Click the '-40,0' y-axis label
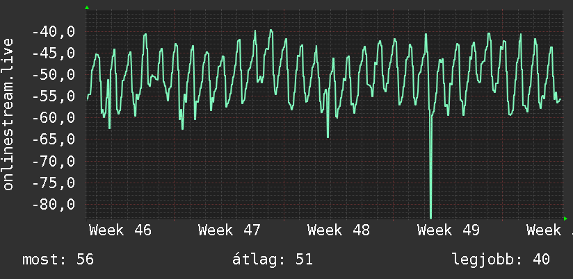The height and width of the screenshot is (279, 573). point(54,32)
